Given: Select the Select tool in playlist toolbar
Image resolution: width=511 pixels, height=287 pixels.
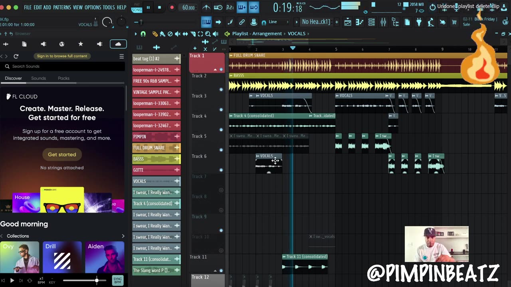Looking at the screenshot, I should 200,34.
